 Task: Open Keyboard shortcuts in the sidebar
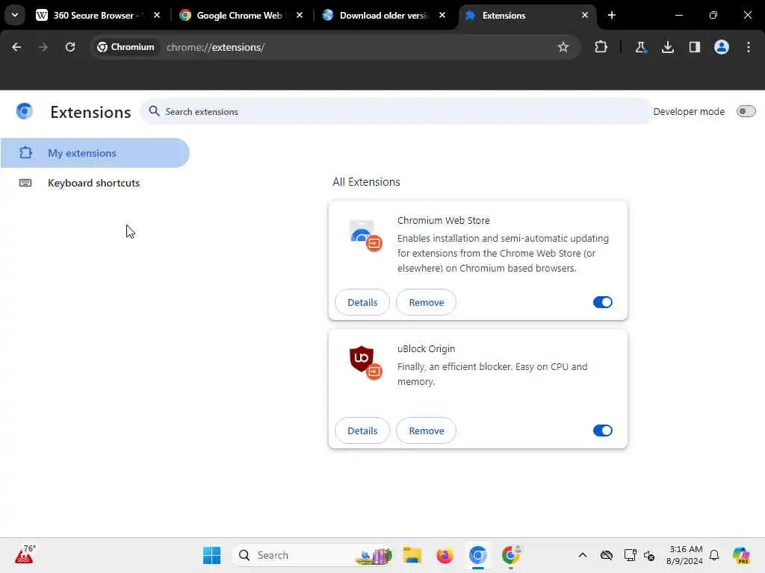95,183
